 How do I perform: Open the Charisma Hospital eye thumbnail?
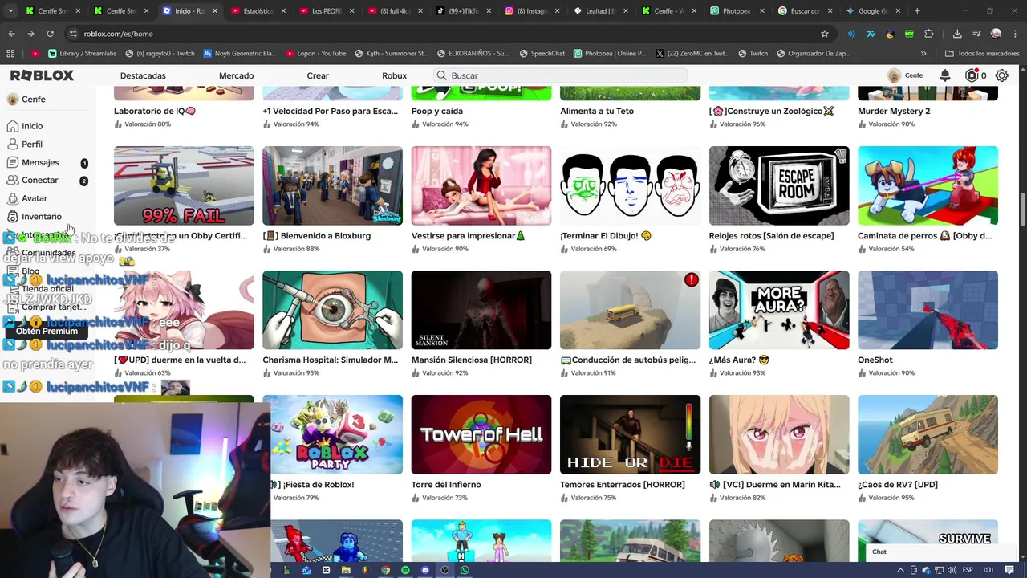[x=332, y=310]
